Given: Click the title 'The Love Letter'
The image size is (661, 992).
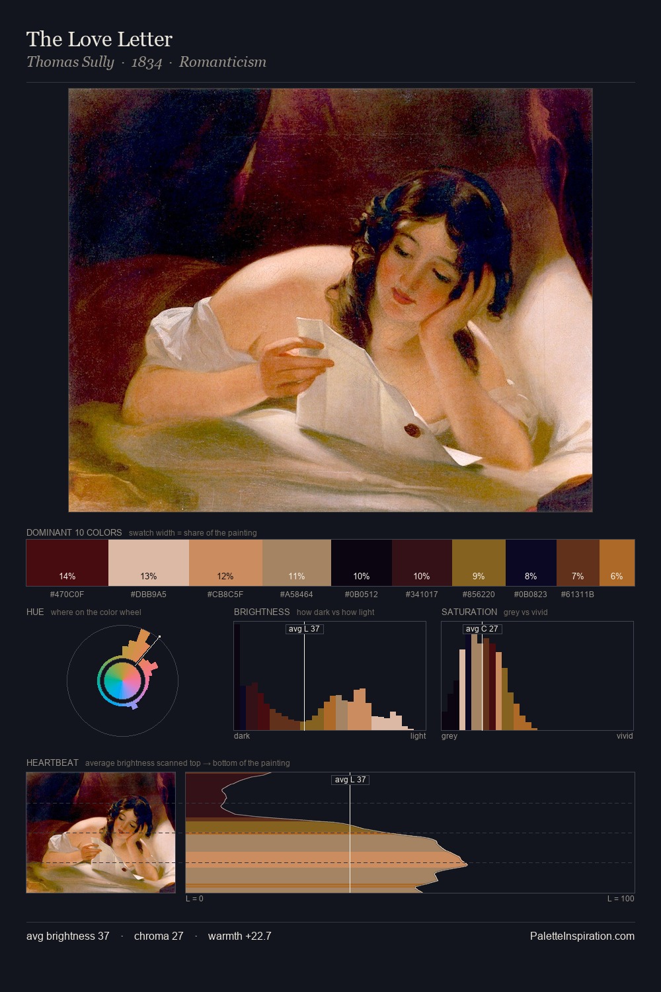Looking at the screenshot, I should (x=99, y=39).
